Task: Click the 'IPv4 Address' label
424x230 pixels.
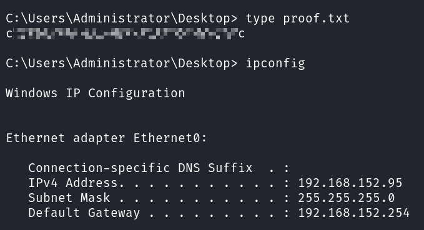Action: tap(73, 183)
